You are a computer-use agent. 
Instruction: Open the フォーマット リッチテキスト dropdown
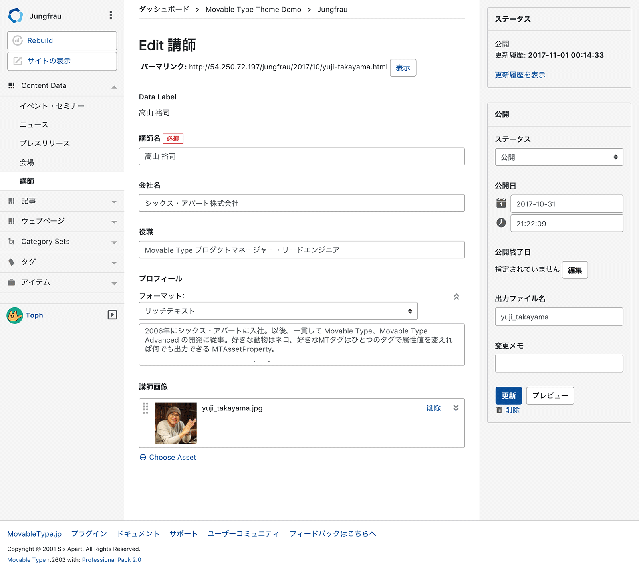278,311
